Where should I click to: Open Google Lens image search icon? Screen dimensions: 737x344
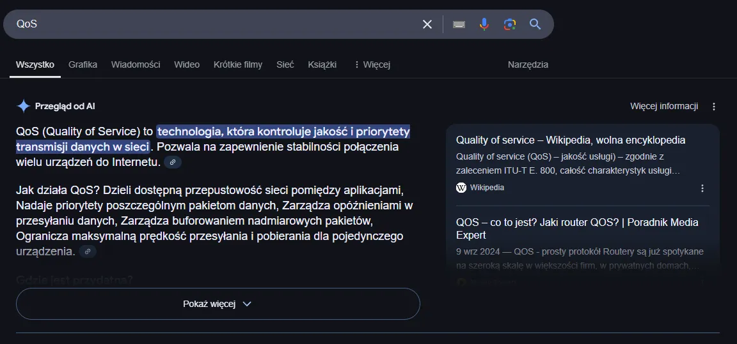[x=509, y=24]
